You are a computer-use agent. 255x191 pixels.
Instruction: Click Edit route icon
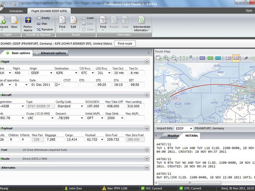pos(73,22)
